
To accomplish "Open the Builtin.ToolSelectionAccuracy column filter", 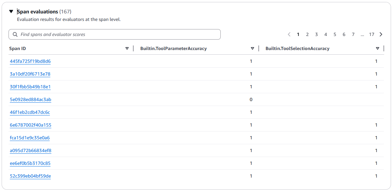I will coord(377,48).
